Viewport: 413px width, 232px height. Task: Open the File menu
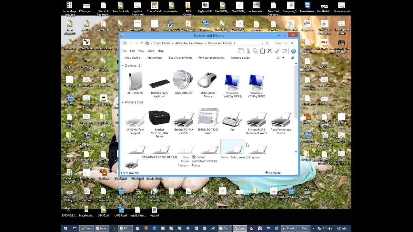coord(125,51)
